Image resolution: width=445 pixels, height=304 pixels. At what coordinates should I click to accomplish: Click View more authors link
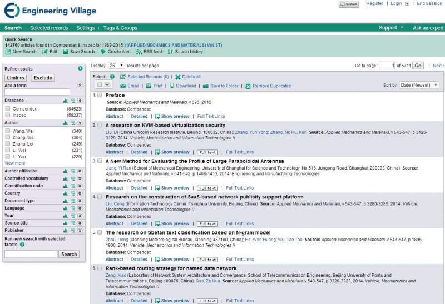pyautogui.click(x=15, y=163)
